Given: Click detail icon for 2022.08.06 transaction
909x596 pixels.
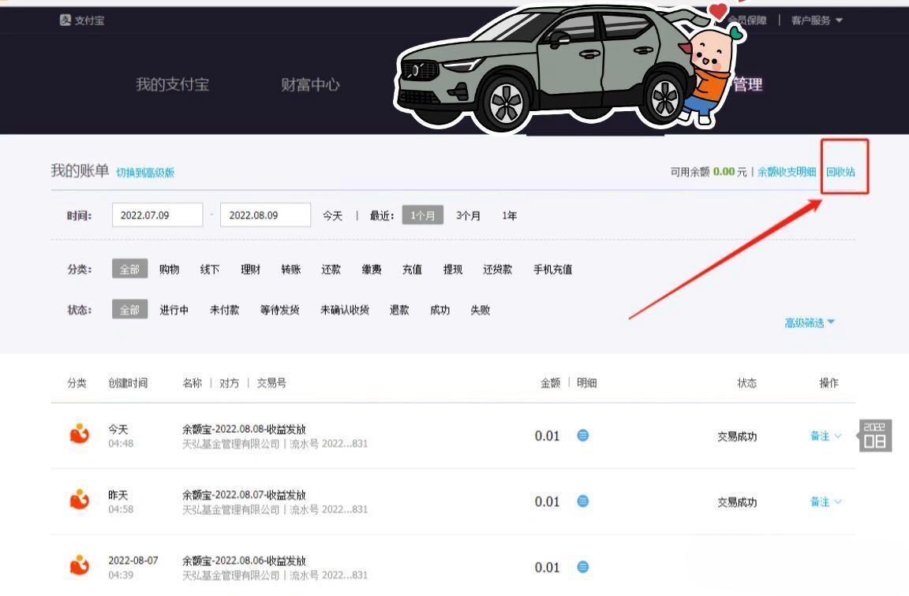Looking at the screenshot, I should (583, 567).
